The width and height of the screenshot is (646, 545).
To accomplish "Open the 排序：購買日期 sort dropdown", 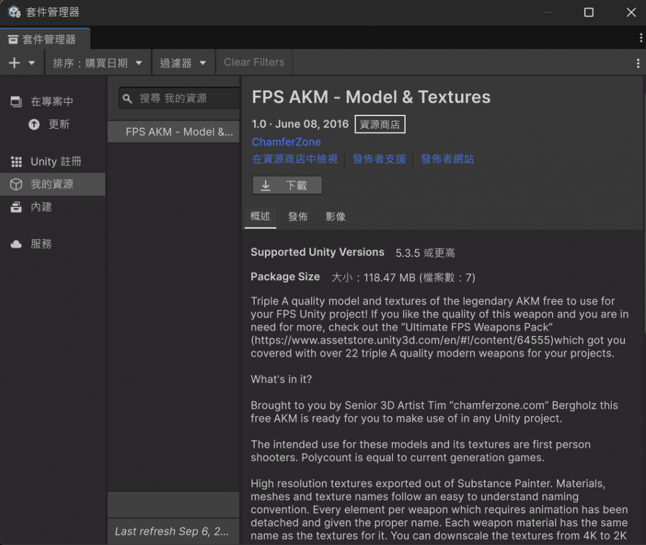I will (x=98, y=62).
